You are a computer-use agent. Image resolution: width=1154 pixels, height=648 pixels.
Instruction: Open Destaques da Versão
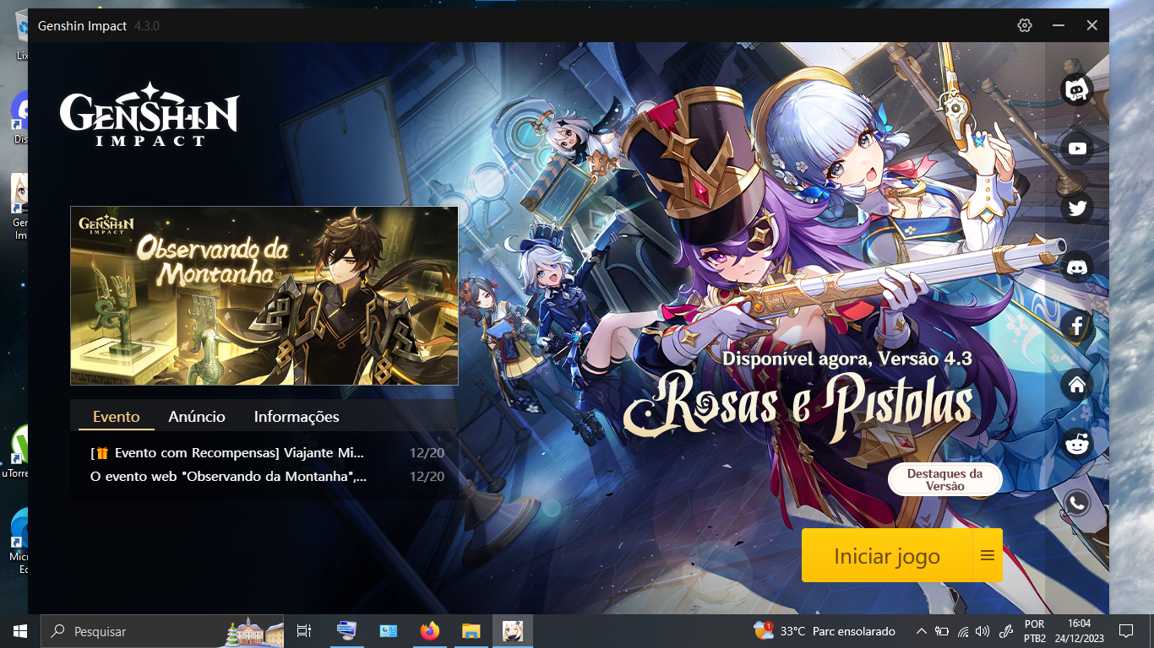944,480
